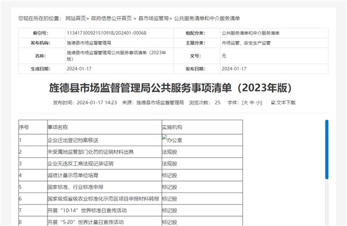Screen dimensions: 347x226
Task: Click row 未受属地监管部门处罚的证明材料出具
Action: (x=131, y=151)
